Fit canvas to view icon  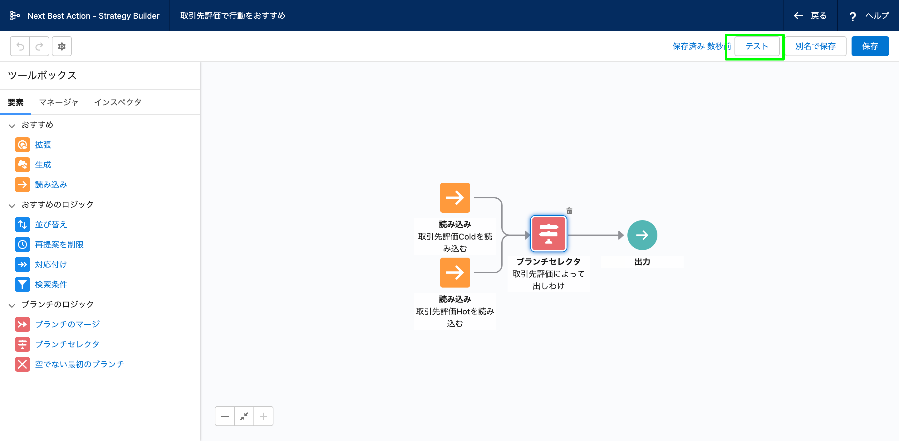244,416
